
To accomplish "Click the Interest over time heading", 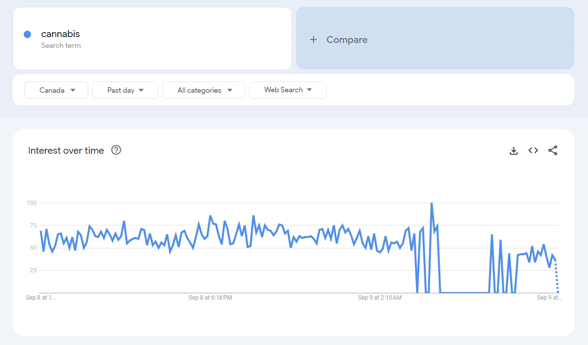I will pos(66,151).
